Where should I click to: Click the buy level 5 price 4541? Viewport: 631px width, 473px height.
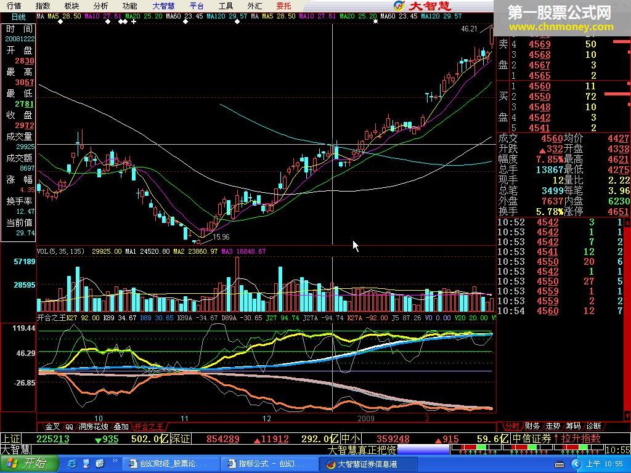(x=540, y=128)
